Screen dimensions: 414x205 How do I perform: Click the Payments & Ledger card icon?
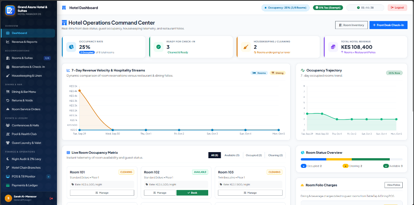point(8,185)
